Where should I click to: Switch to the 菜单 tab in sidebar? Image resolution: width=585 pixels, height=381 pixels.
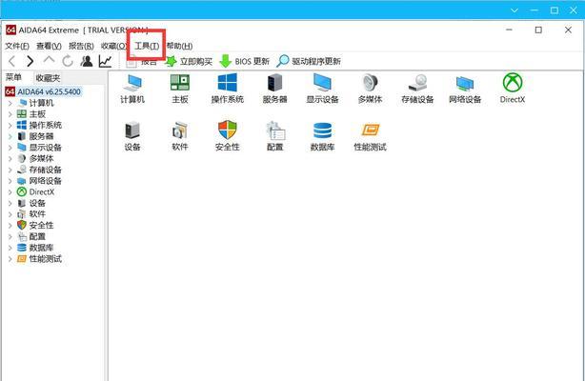[13, 77]
